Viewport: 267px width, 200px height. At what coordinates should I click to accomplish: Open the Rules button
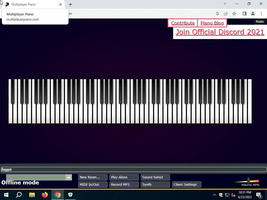click(260, 22)
